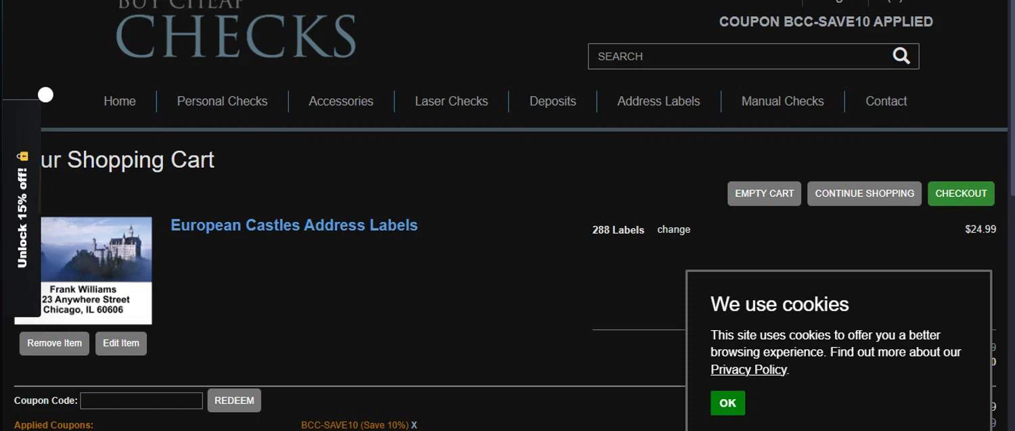1015x431 pixels.
Task: Click the Continue Shopping button
Action: pyautogui.click(x=864, y=194)
